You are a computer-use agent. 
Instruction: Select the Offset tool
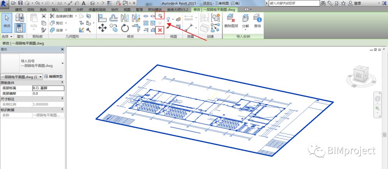[114, 18]
